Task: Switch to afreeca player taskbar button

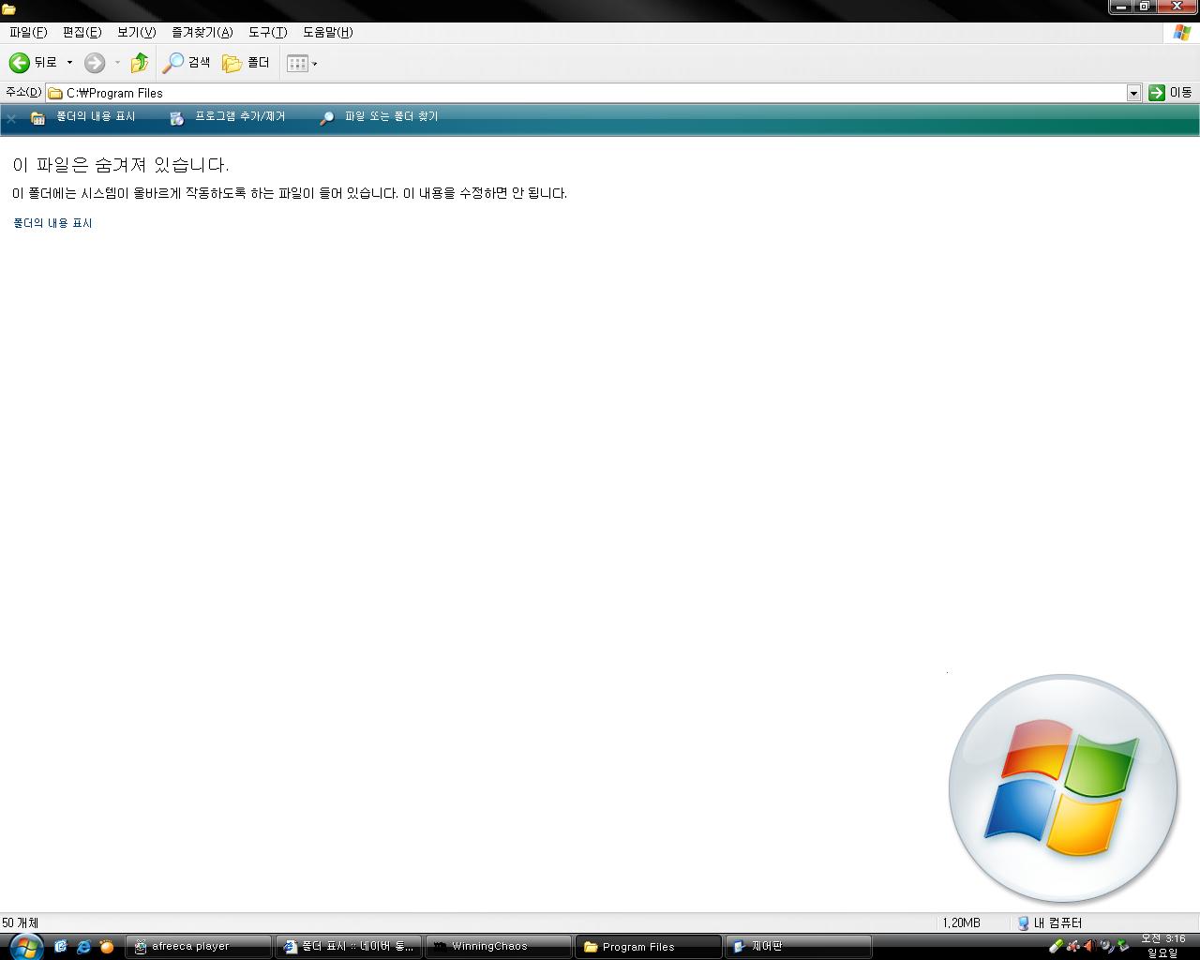Action: pos(199,947)
